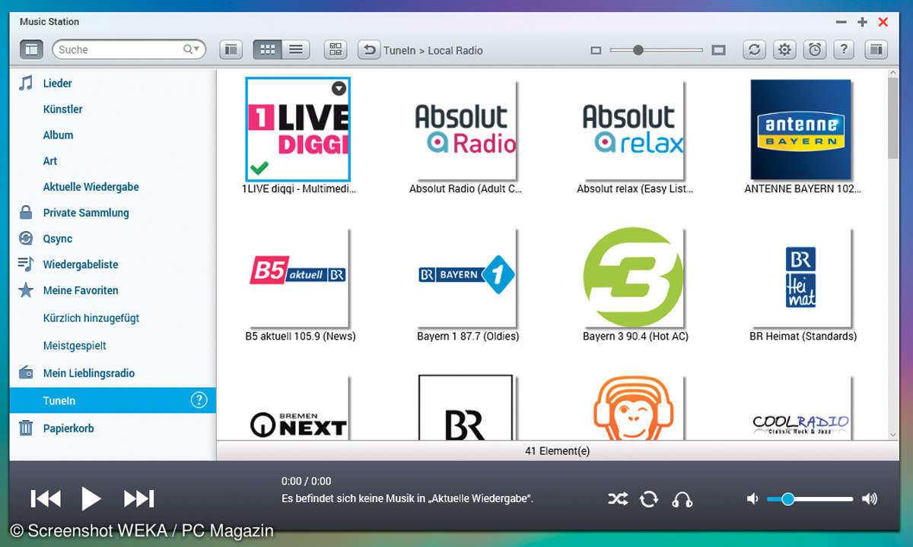This screenshot has height=547, width=913.
Task: Select the COOLRADIO station thumbnail
Action: tap(800, 407)
